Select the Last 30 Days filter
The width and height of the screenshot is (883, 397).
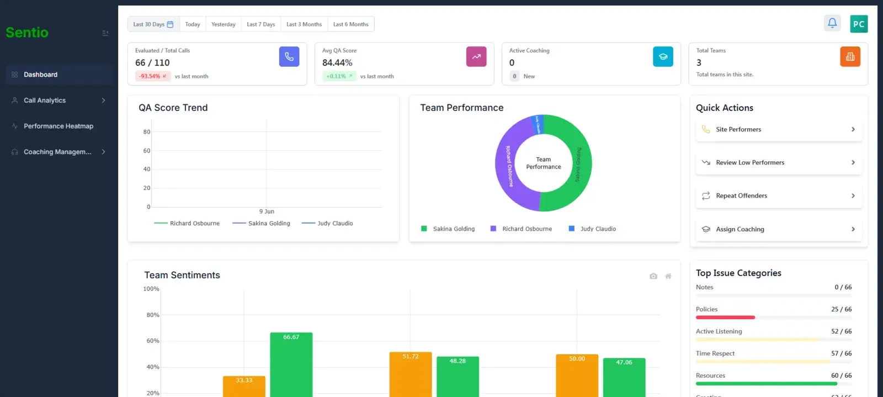click(x=153, y=24)
